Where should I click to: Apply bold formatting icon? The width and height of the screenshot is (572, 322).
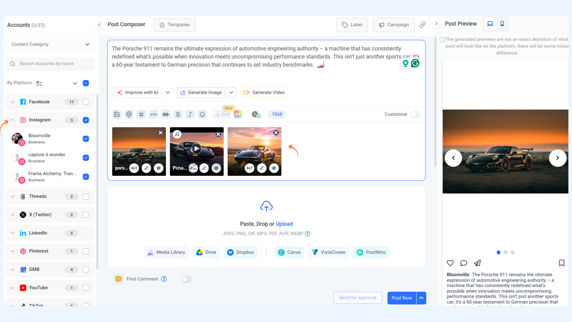coord(178,114)
